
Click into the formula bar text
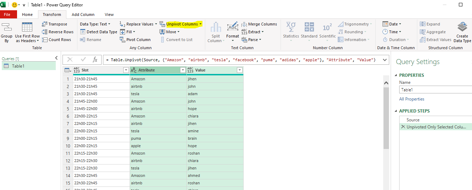pyautogui.click(x=241, y=60)
